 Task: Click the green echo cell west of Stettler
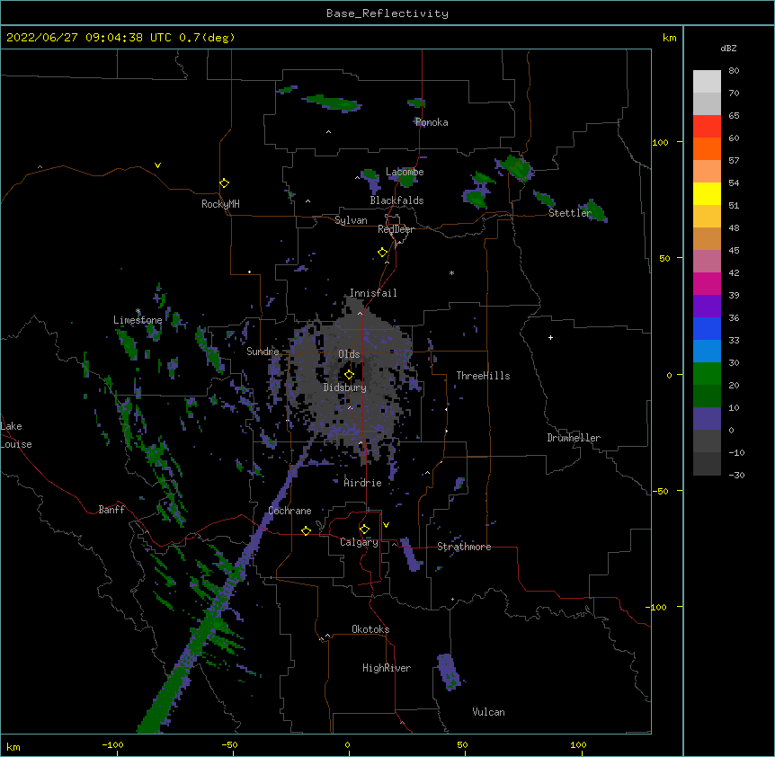tap(544, 199)
